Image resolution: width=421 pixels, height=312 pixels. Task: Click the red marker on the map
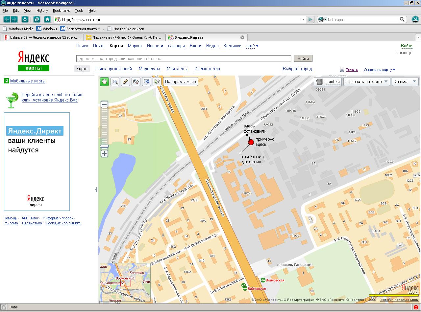click(x=251, y=142)
